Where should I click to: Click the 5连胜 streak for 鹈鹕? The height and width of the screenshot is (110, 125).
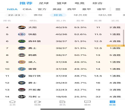[x=115, y=55]
